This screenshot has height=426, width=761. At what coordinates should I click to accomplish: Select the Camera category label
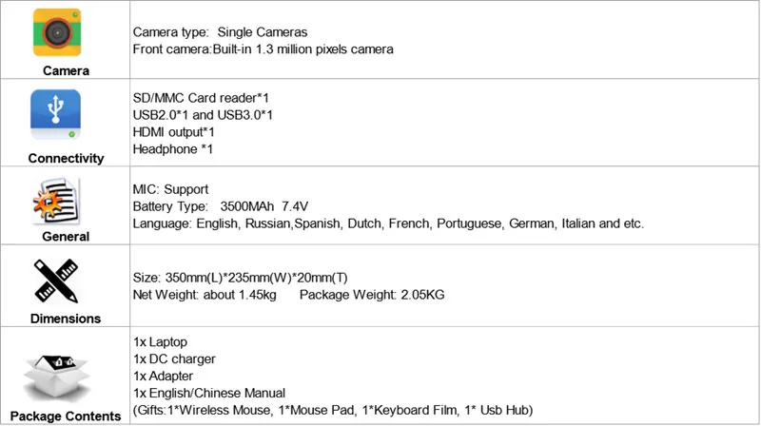(x=66, y=70)
